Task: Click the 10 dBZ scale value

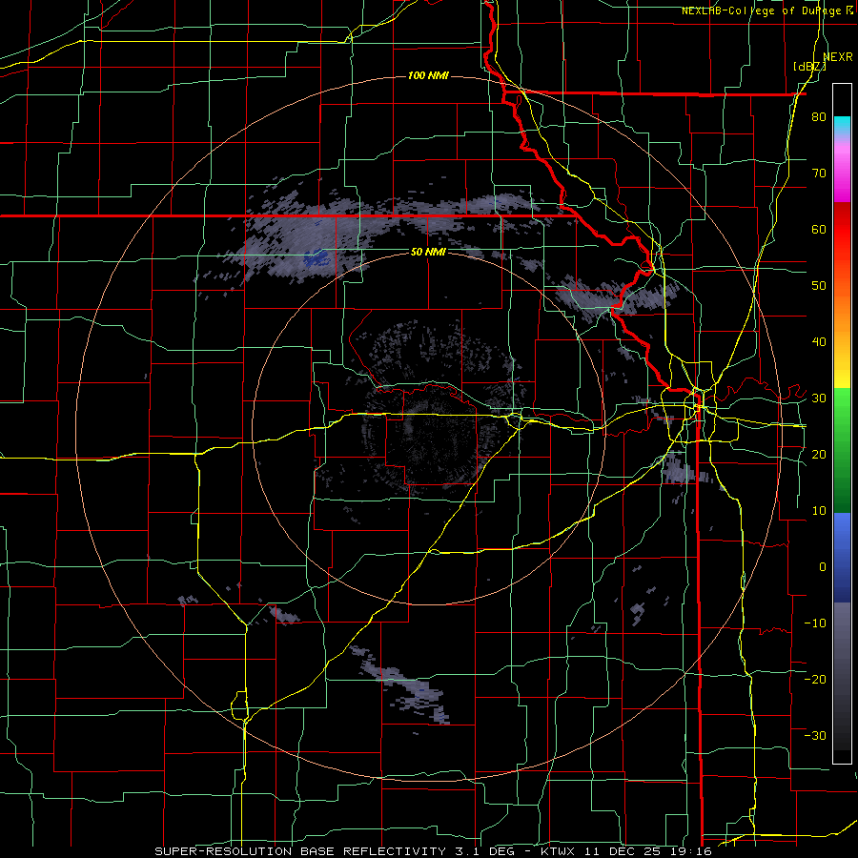Action: click(819, 511)
